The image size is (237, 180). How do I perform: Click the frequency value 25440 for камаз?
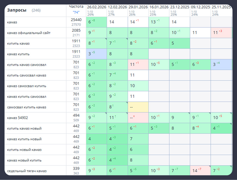[76, 20]
